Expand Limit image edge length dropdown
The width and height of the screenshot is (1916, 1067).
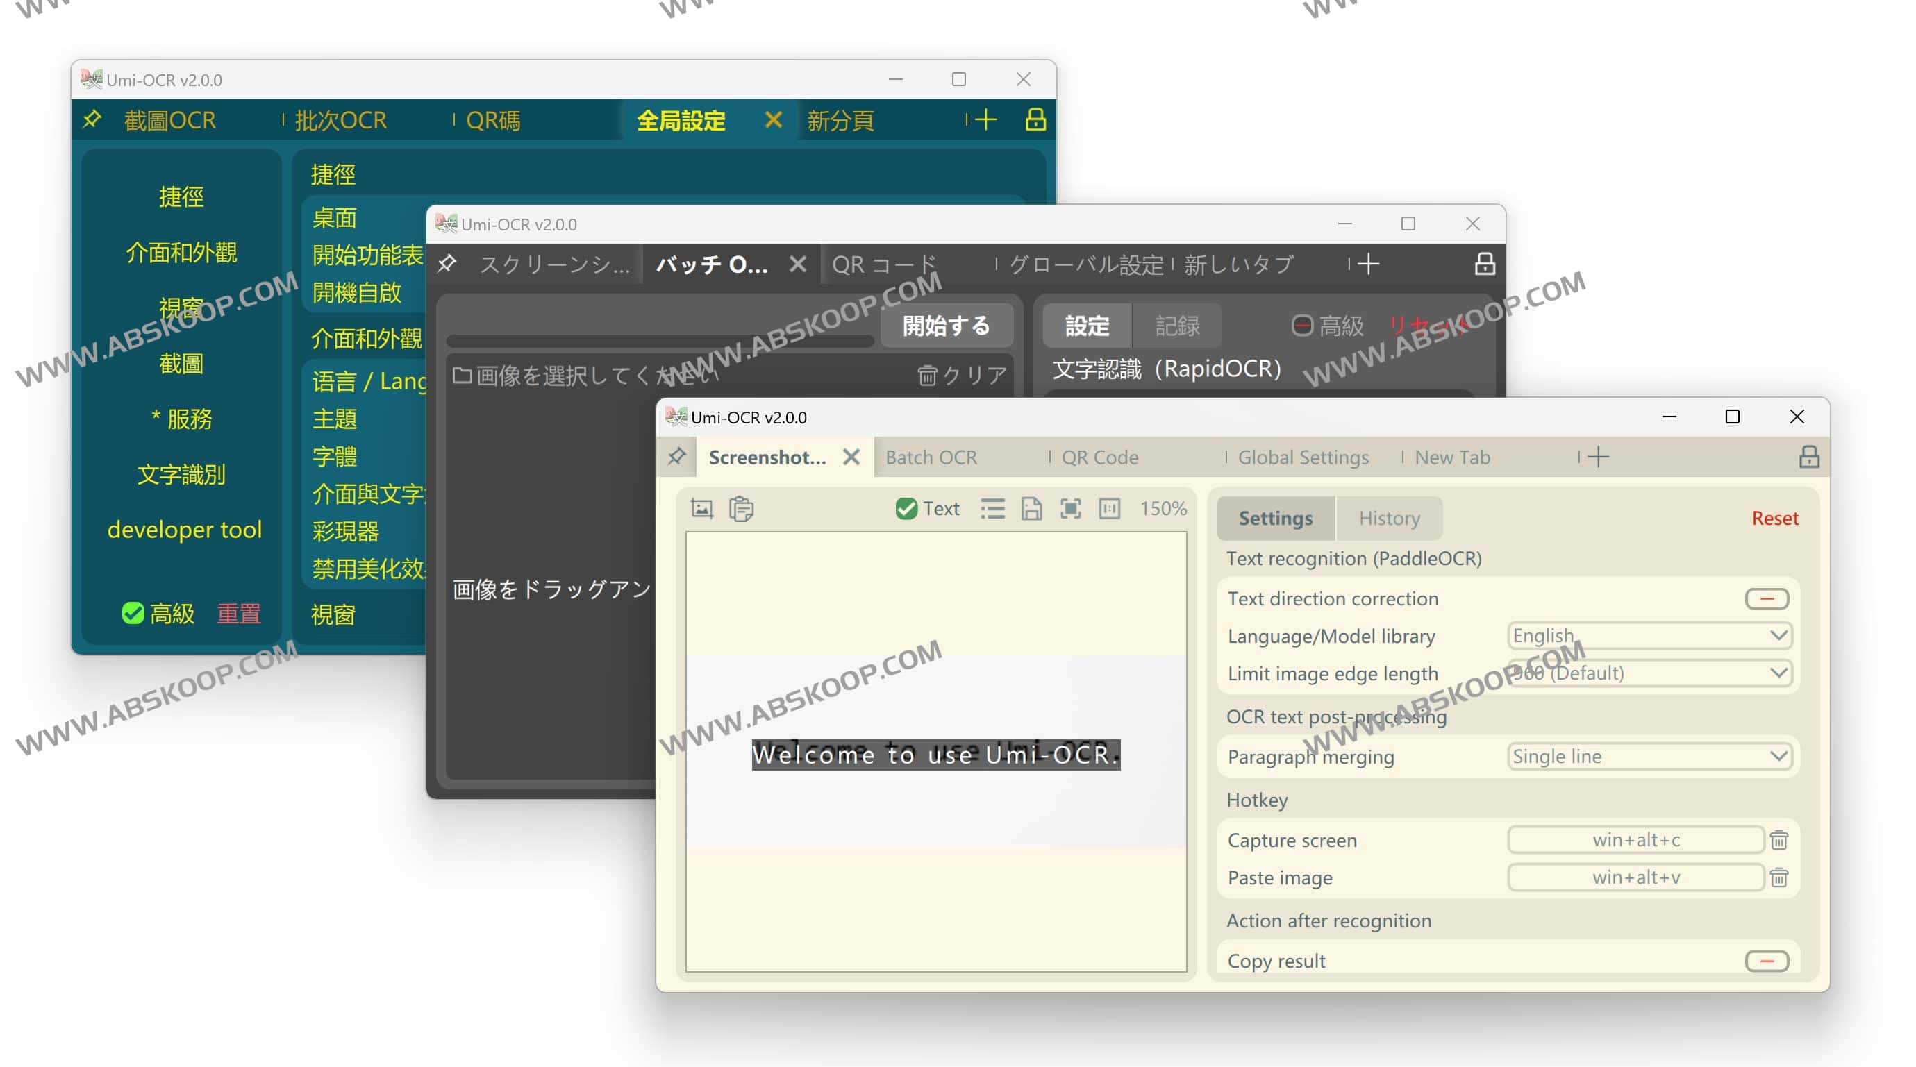1649,674
